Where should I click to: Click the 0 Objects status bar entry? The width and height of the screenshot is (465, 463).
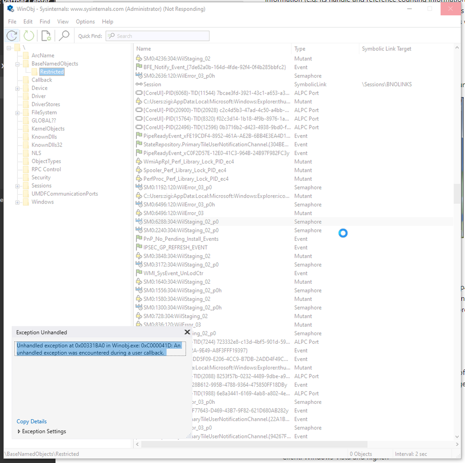(x=361, y=454)
